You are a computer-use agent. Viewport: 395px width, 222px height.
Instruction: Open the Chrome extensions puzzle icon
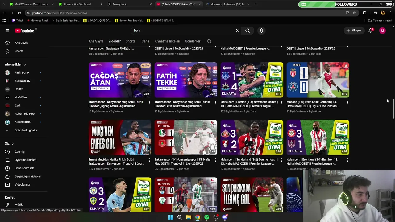click(365, 13)
